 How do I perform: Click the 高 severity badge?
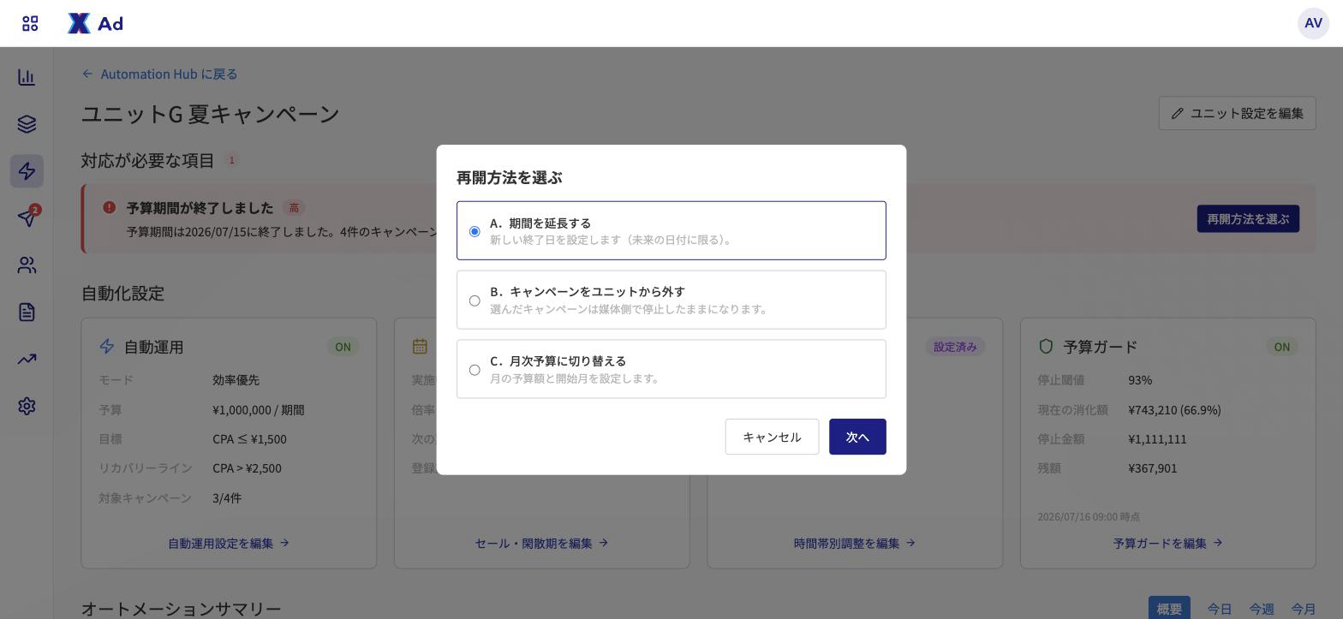click(294, 207)
